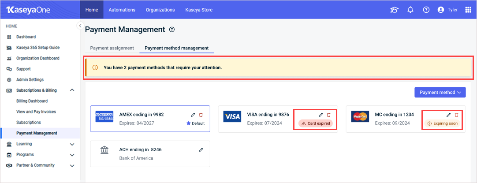Viewport: 477px width, 183px height.
Task: Expand the Partner & Community section
Action: pyautogui.click(x=72, y=166)
